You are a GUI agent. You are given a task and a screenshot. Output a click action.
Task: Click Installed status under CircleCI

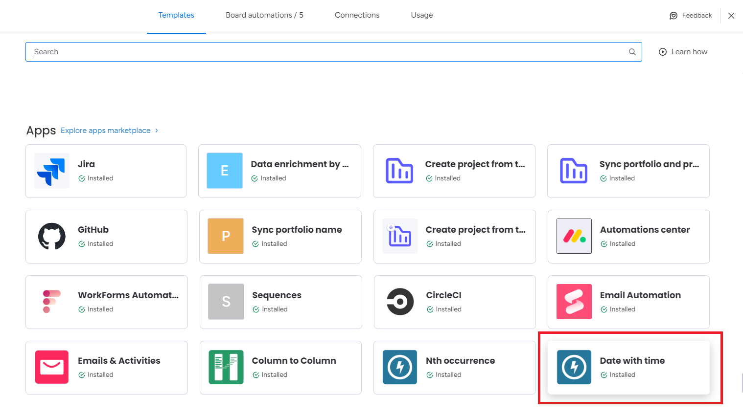pyautogui.click(x=444, y=309)
